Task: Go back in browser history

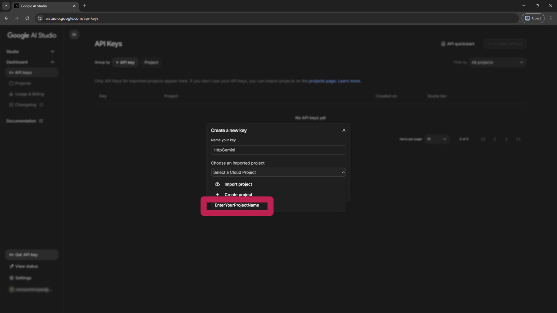Action: pyautogui.click(x=6, y=18)
